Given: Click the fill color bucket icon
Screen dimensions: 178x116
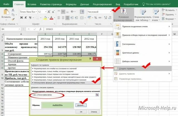Looking at the screenshot, I should (x=45, y=18).
